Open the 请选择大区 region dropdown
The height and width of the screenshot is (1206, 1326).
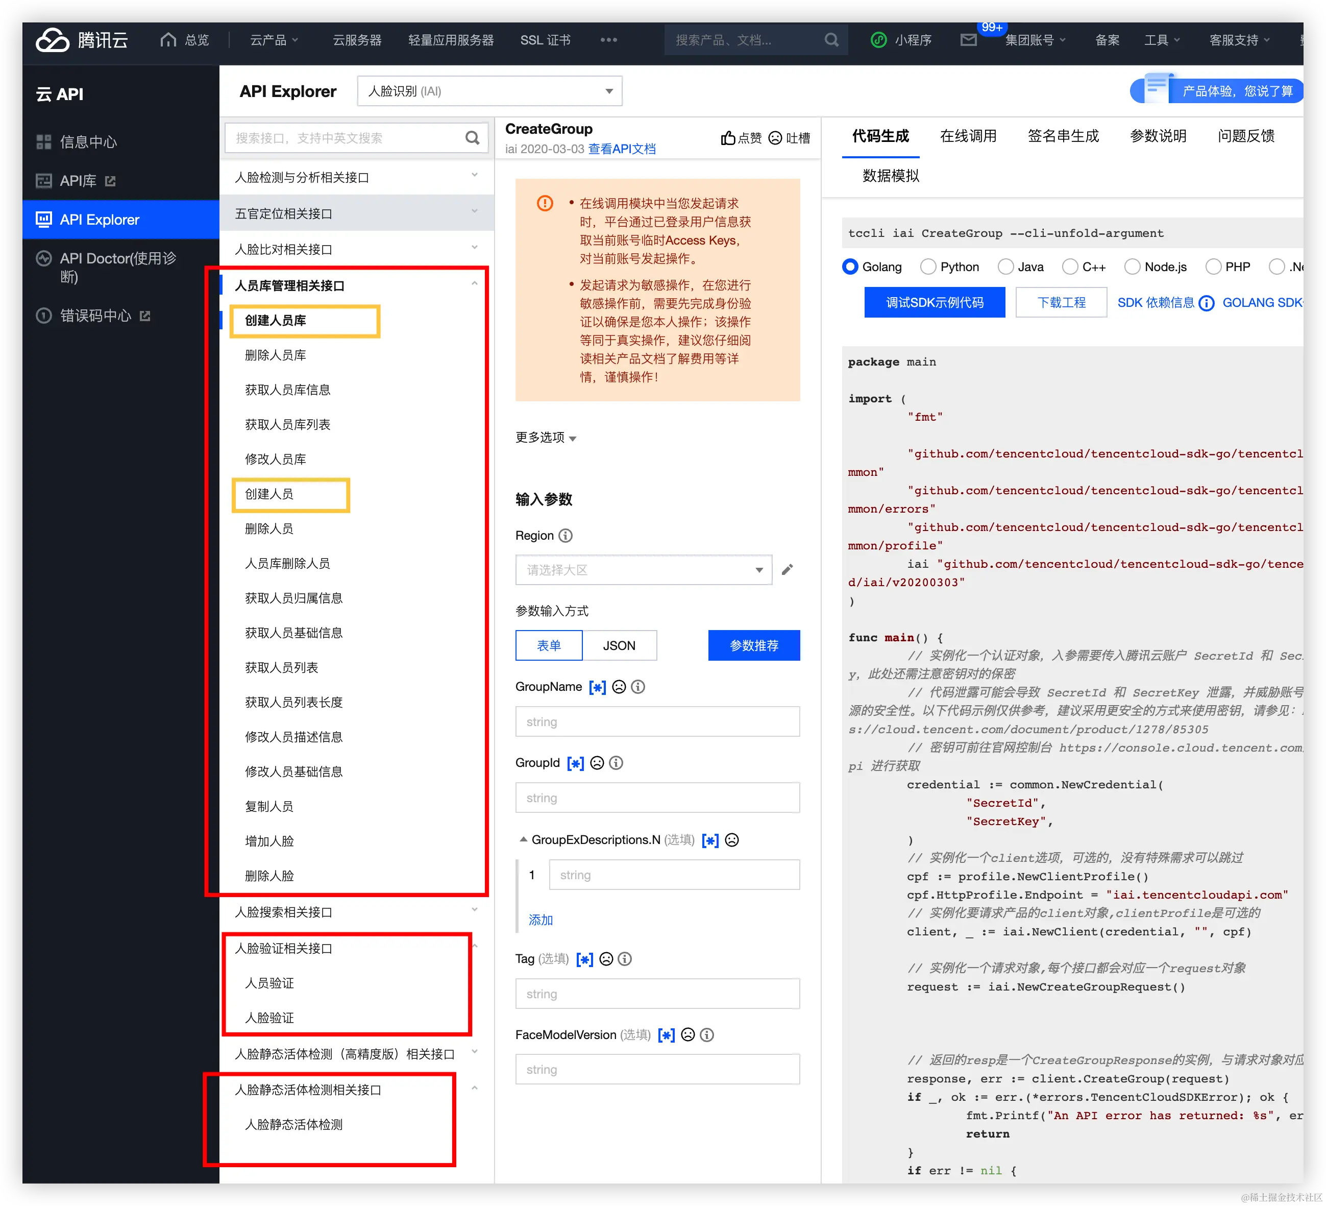[x=643, y=570]
